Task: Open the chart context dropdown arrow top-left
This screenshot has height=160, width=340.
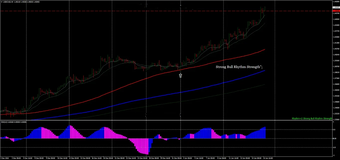Action: point(1,2)
